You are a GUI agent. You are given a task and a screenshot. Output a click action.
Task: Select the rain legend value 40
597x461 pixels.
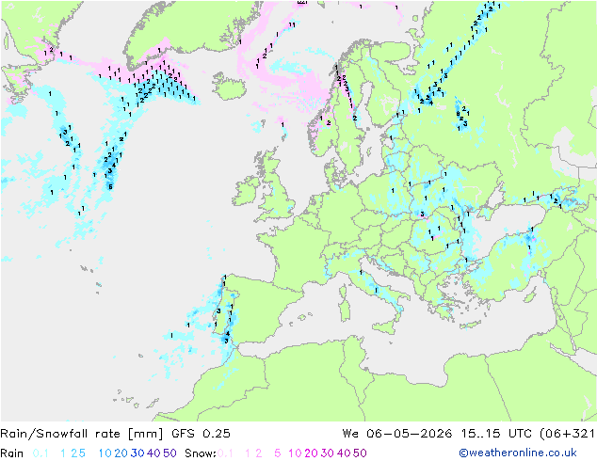153,453
